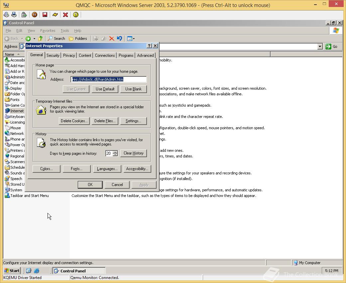
Task: Open the Languages dialog
Action: click(x=107, y=169)
